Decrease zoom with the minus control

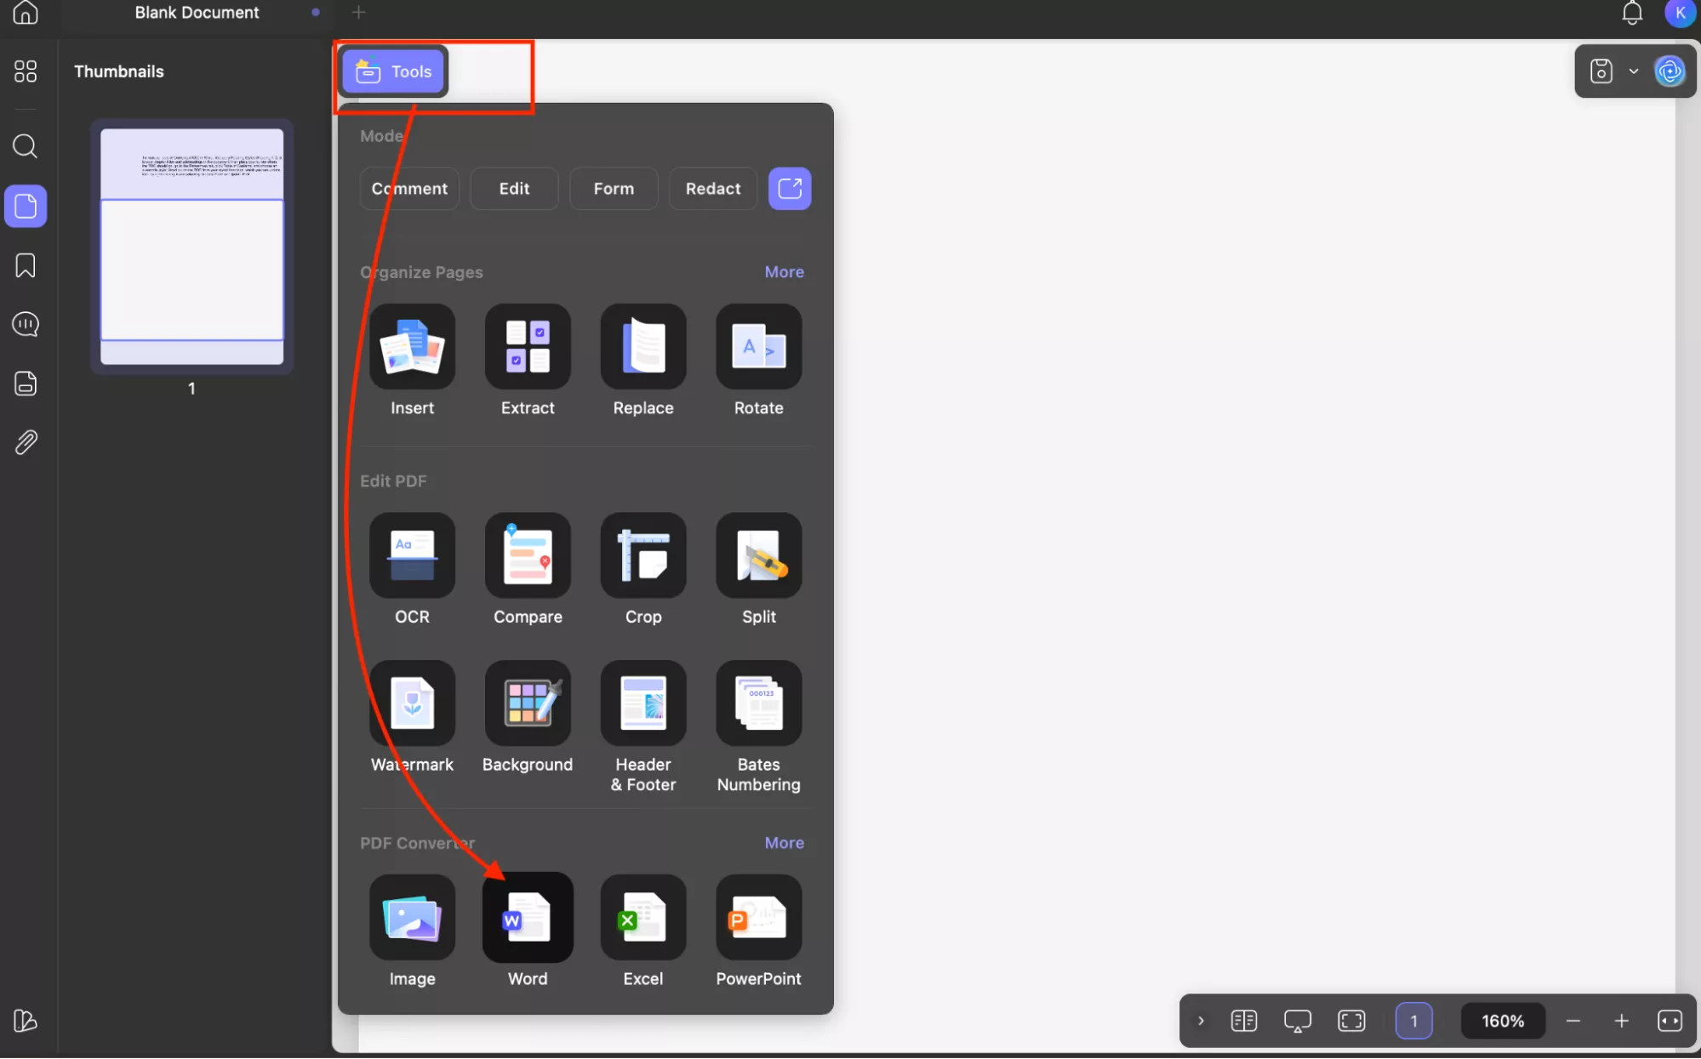[1573, 1020]
